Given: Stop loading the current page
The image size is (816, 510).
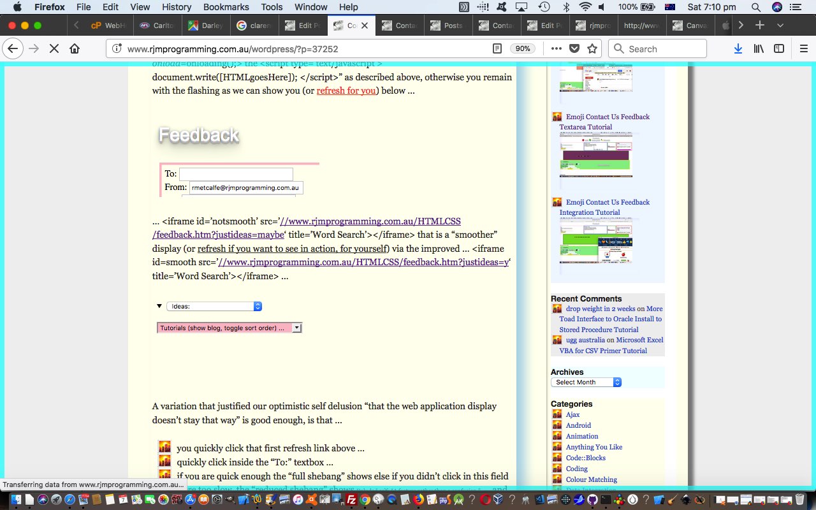Looking at the screenshot, I should [x=53, y=49].
